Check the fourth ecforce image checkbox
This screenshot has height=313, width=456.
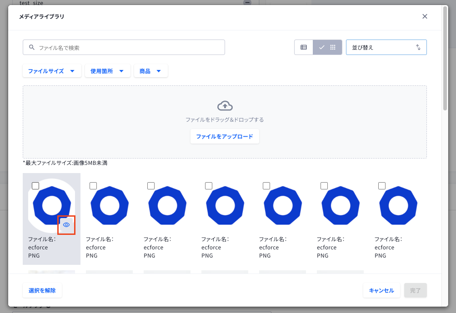(209, 186)
